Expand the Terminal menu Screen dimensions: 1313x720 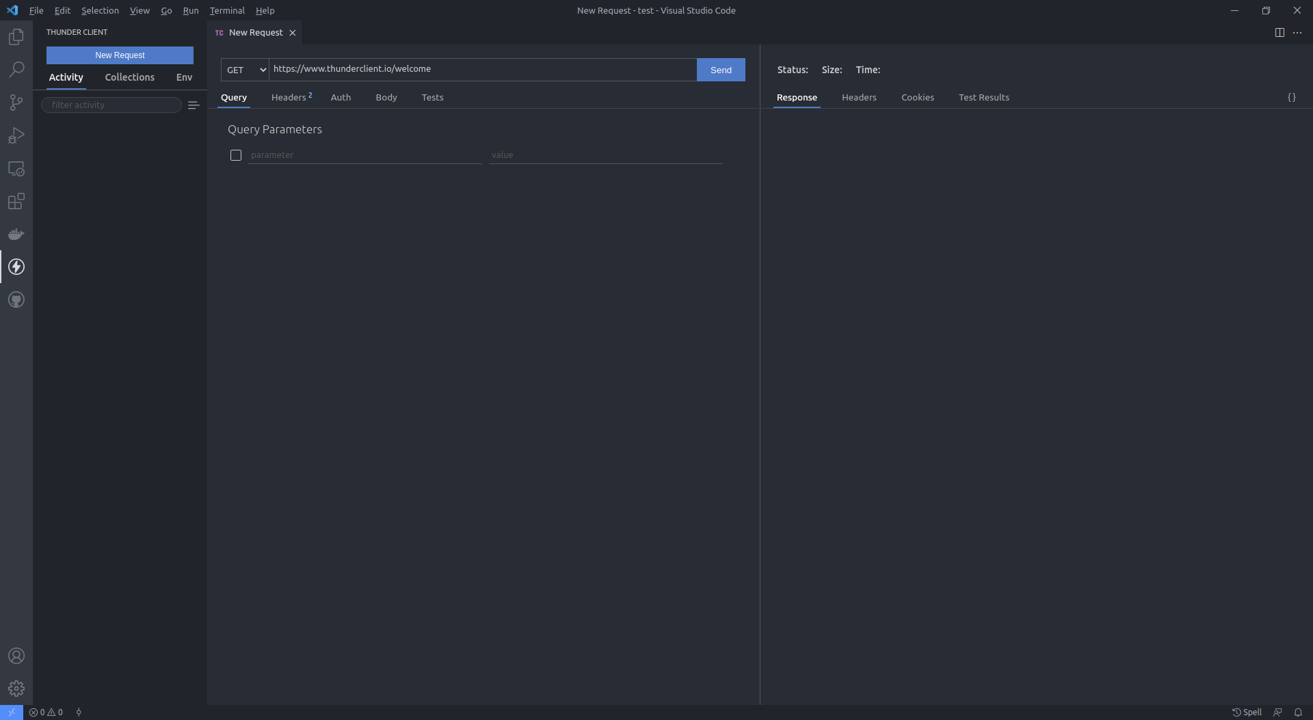click(227, 10)
